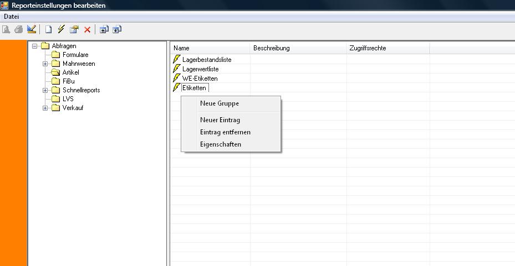Collapse the Abfragen root tree node
Image resolution: width=515 pixels, height=266 pixels.
[x=35, y=46]
